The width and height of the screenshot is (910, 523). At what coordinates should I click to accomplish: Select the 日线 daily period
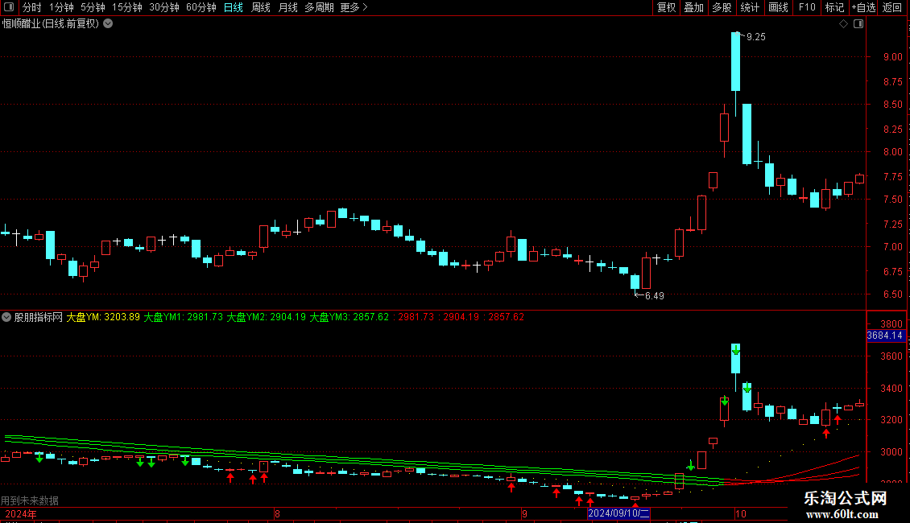(x=234, y=7)
